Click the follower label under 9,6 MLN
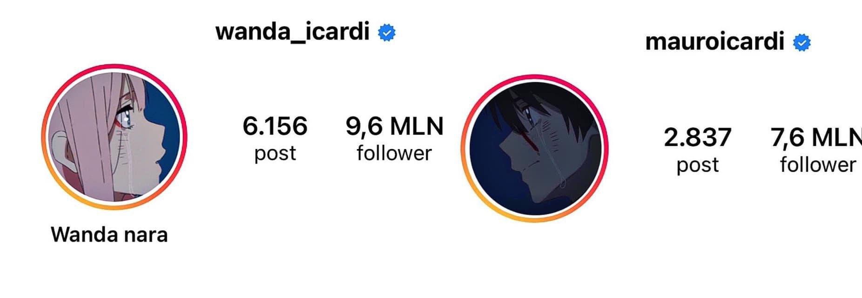The width and height of the screenshot is (862, 298). coord(394,153)
